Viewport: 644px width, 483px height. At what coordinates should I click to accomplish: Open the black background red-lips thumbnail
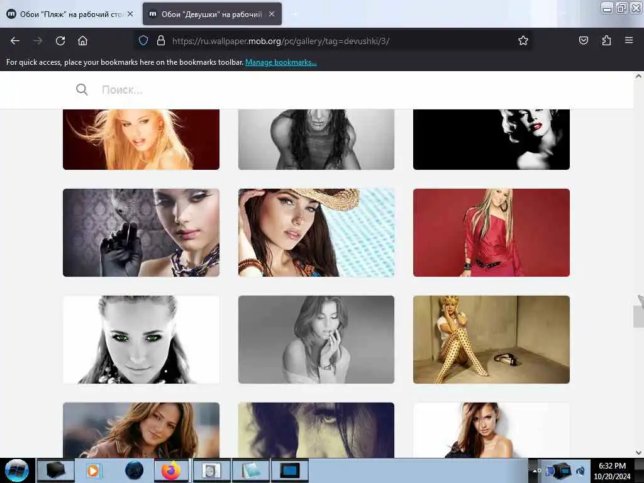coord(491,139)
